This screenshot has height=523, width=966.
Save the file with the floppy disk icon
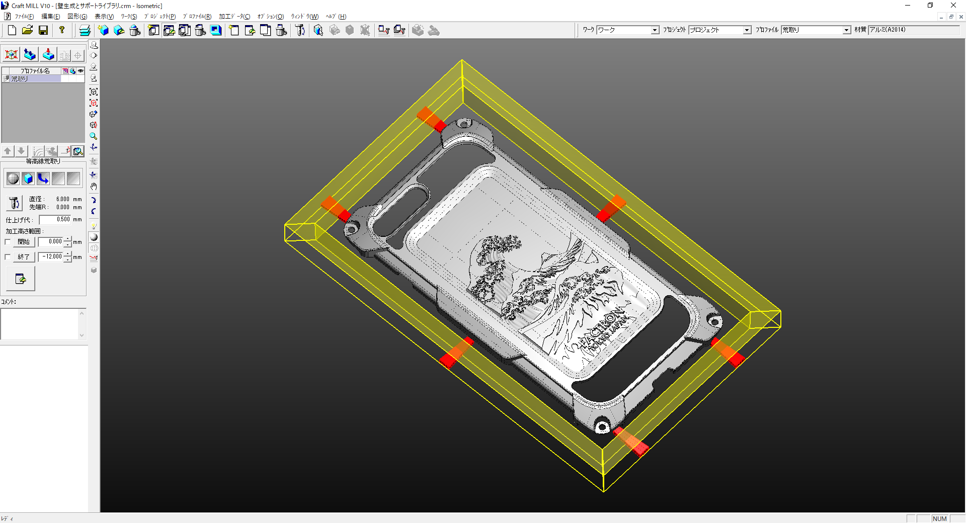[43, 30]
